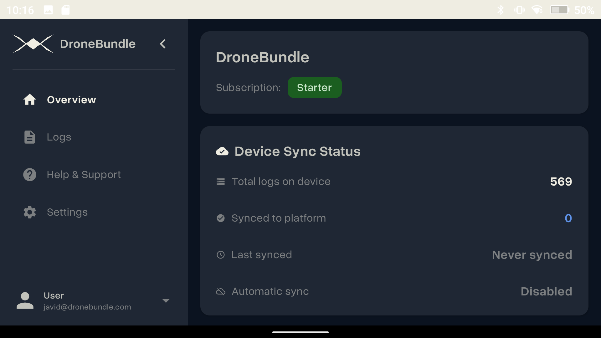Image resolution: width=601 pixels, height=338 pixels.
Task: Click the question mark Help & Support icon
Action: pos(29,174)
